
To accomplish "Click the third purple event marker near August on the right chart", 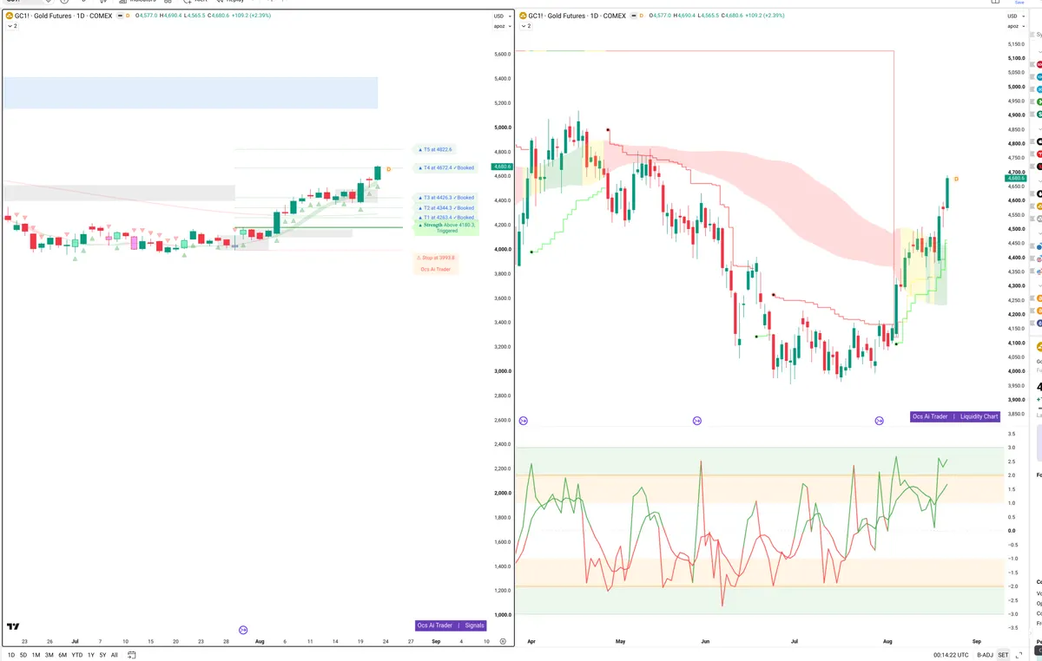I will tap(879, 421).
